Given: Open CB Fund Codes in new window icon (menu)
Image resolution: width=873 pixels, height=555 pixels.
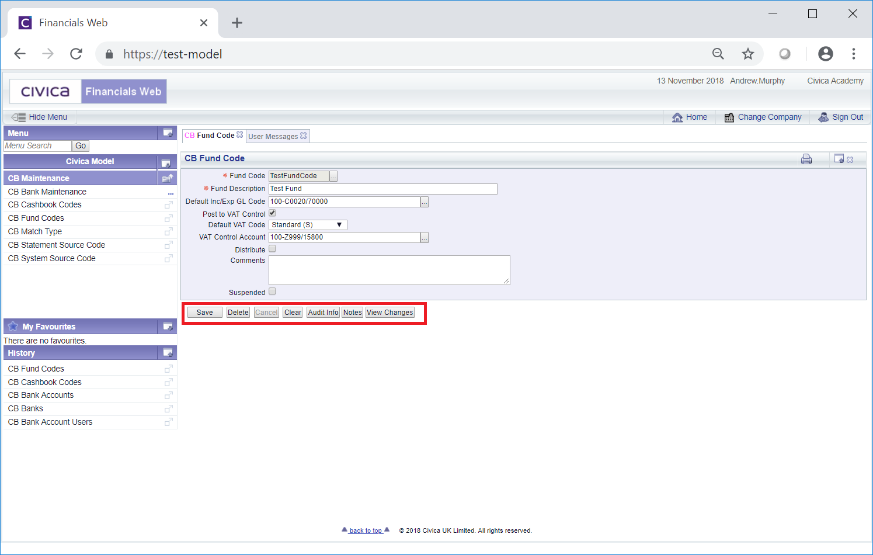Looking at the screenshot, I should pos(168,218).
